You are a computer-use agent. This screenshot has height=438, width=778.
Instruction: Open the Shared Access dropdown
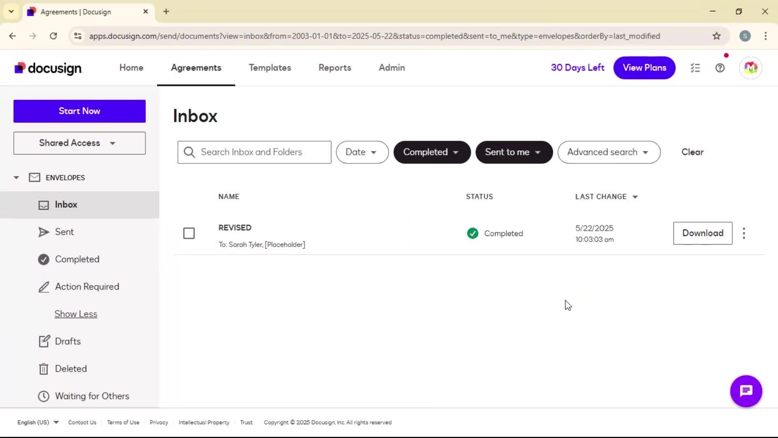coord(79,143)
